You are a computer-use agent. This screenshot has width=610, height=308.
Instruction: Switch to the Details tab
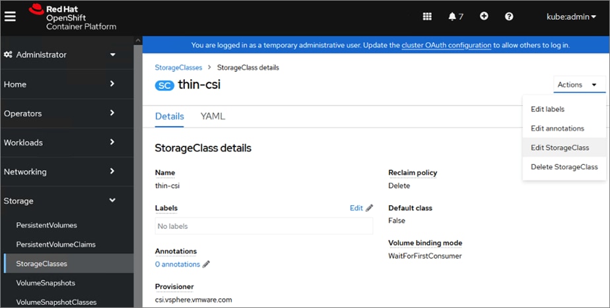click(170, 116)
